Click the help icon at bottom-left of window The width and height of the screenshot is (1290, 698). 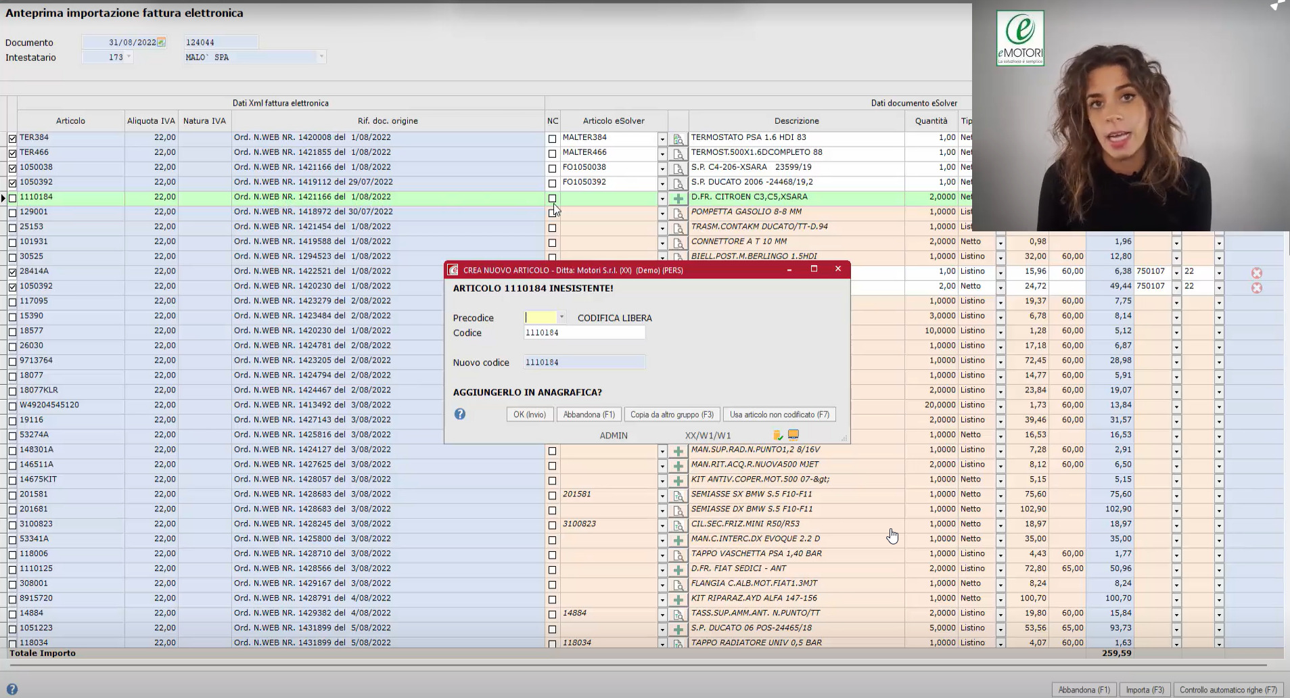click(x=12, y=689)
